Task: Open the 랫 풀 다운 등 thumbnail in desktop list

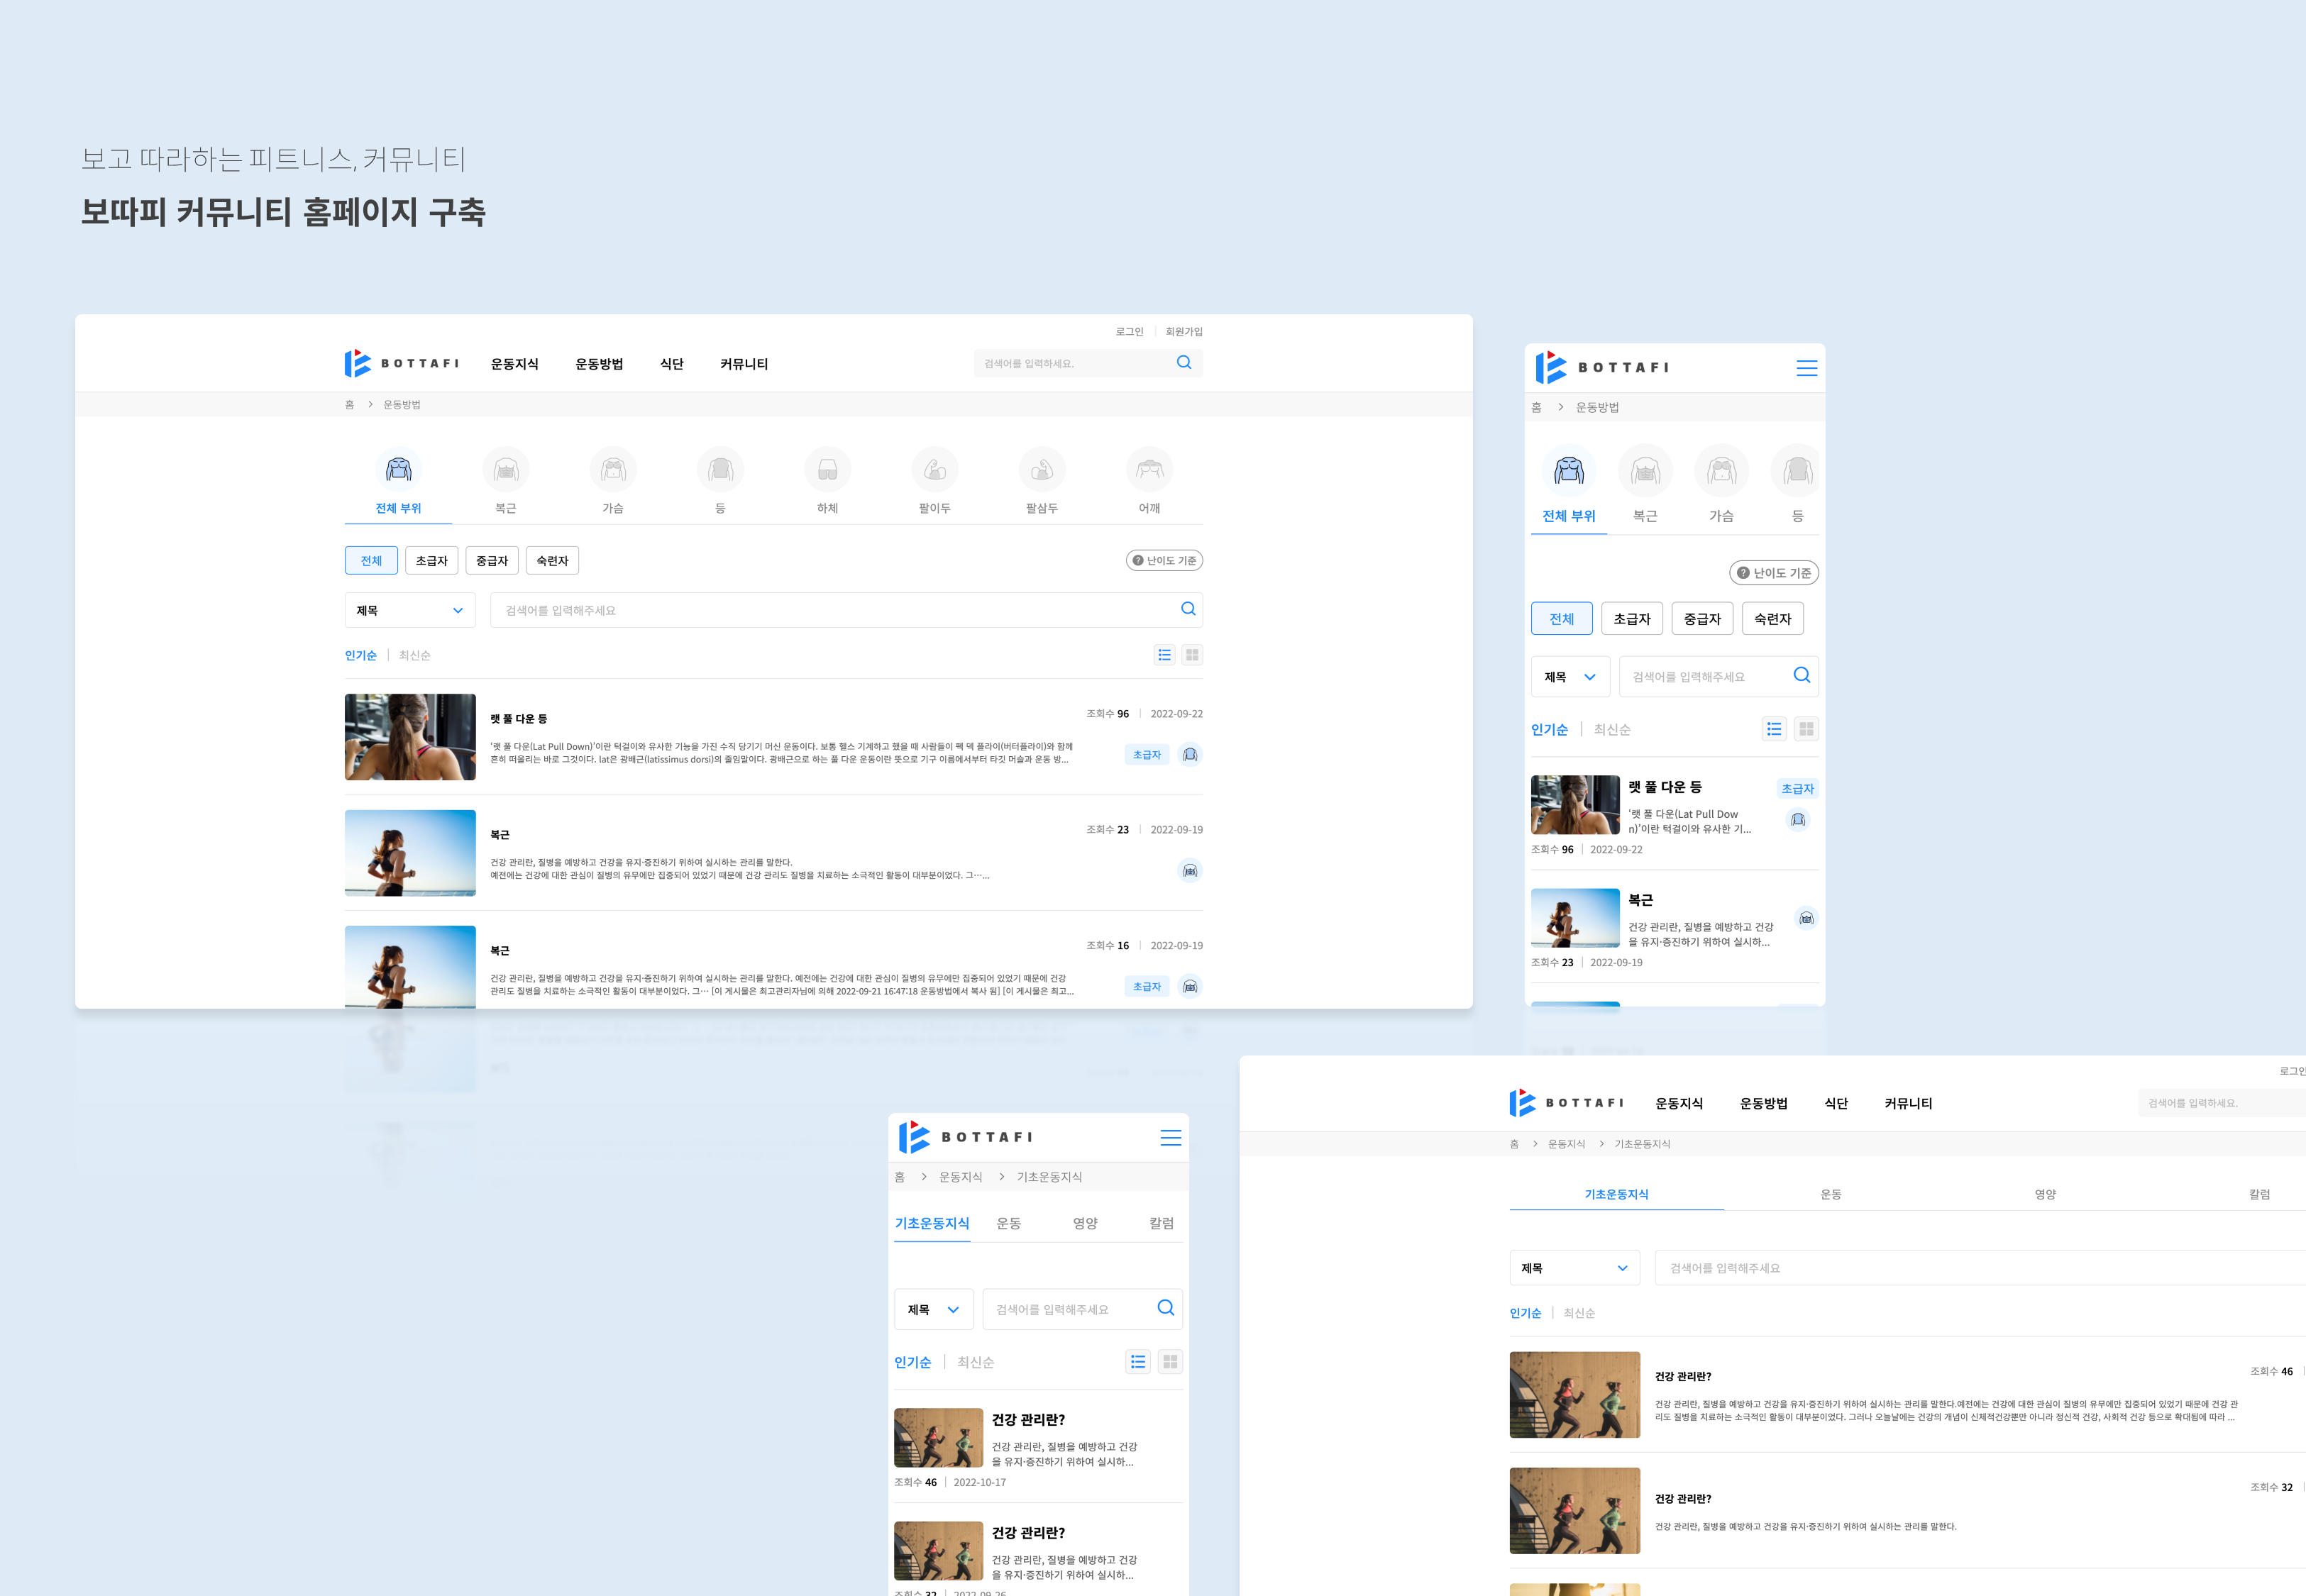Action: (410, 737)
